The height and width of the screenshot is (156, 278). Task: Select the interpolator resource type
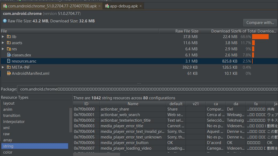coord(35,122)
